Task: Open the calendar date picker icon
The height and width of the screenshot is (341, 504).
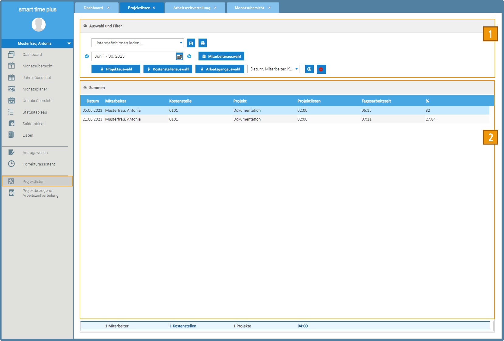Action: (x=179, y=56)
